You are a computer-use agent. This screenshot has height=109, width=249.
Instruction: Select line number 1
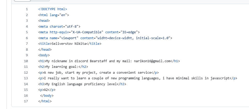pyautogui.click(x=27, y=9)
